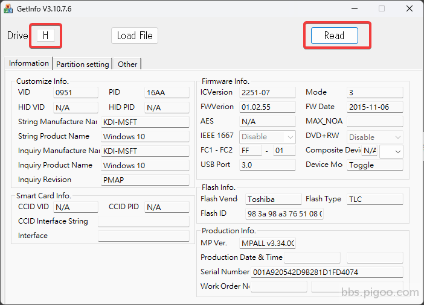This screenshot has height=305, width=424.
Task: Switch to the Partition setting tab
Action: 83,64
